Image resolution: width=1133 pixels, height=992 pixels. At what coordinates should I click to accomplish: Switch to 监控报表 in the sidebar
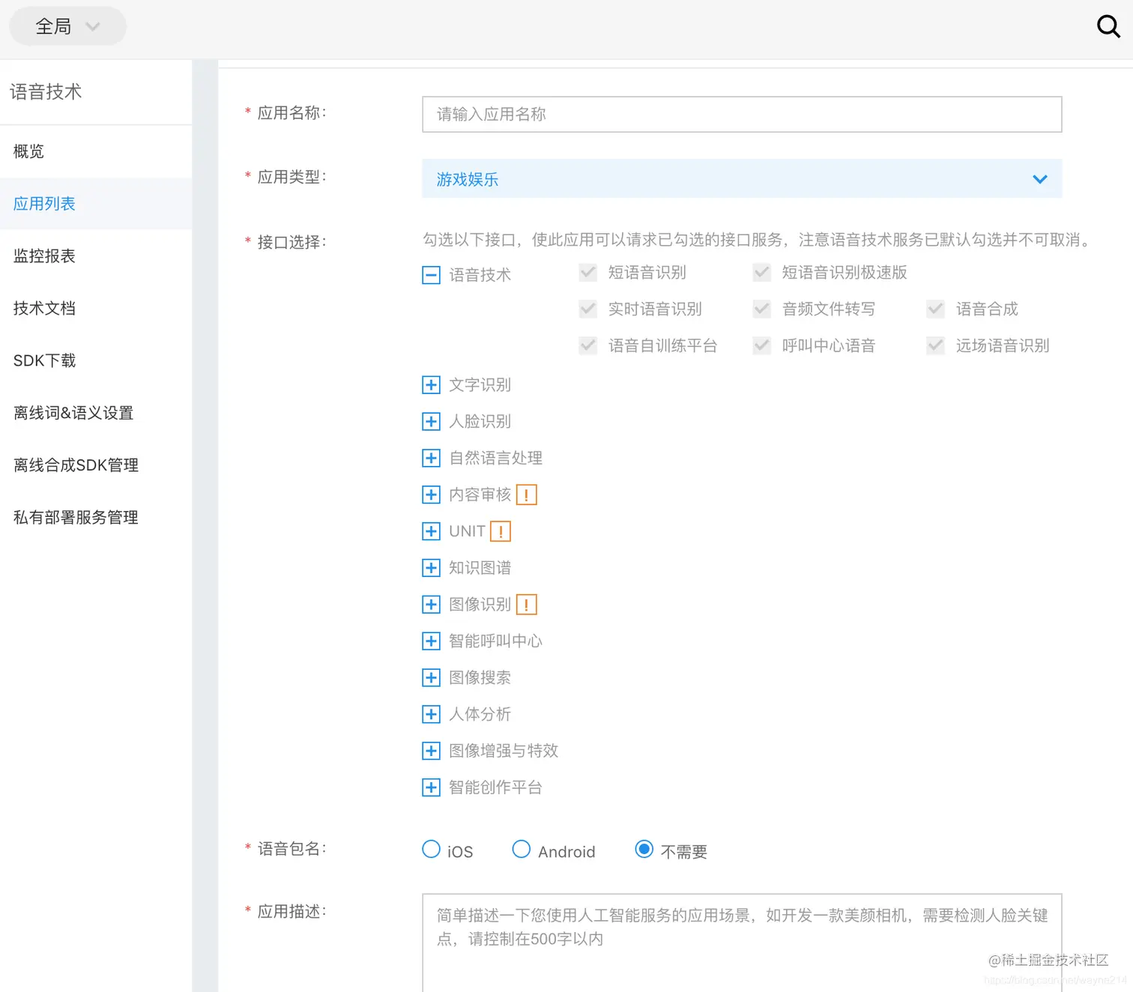tap(44, 255)
